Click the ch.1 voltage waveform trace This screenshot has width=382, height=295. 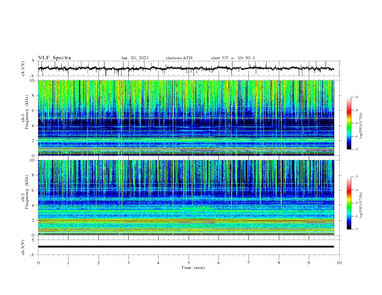click(186, 68)
